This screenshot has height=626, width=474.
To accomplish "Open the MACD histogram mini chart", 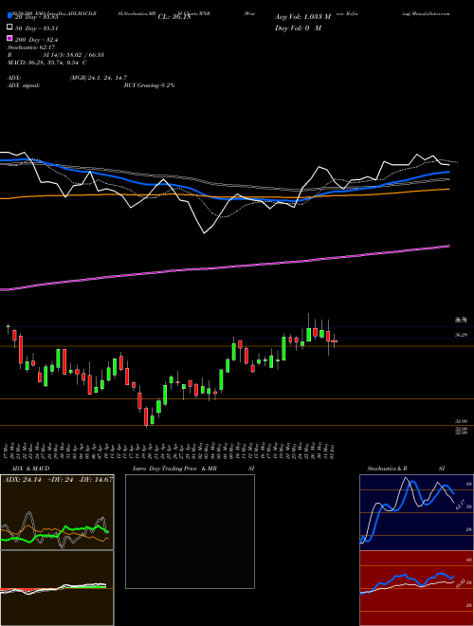I will [57, 588].
